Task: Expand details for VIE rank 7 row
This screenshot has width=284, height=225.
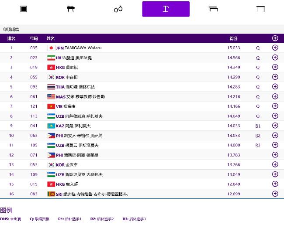Action: coord(275,106)
